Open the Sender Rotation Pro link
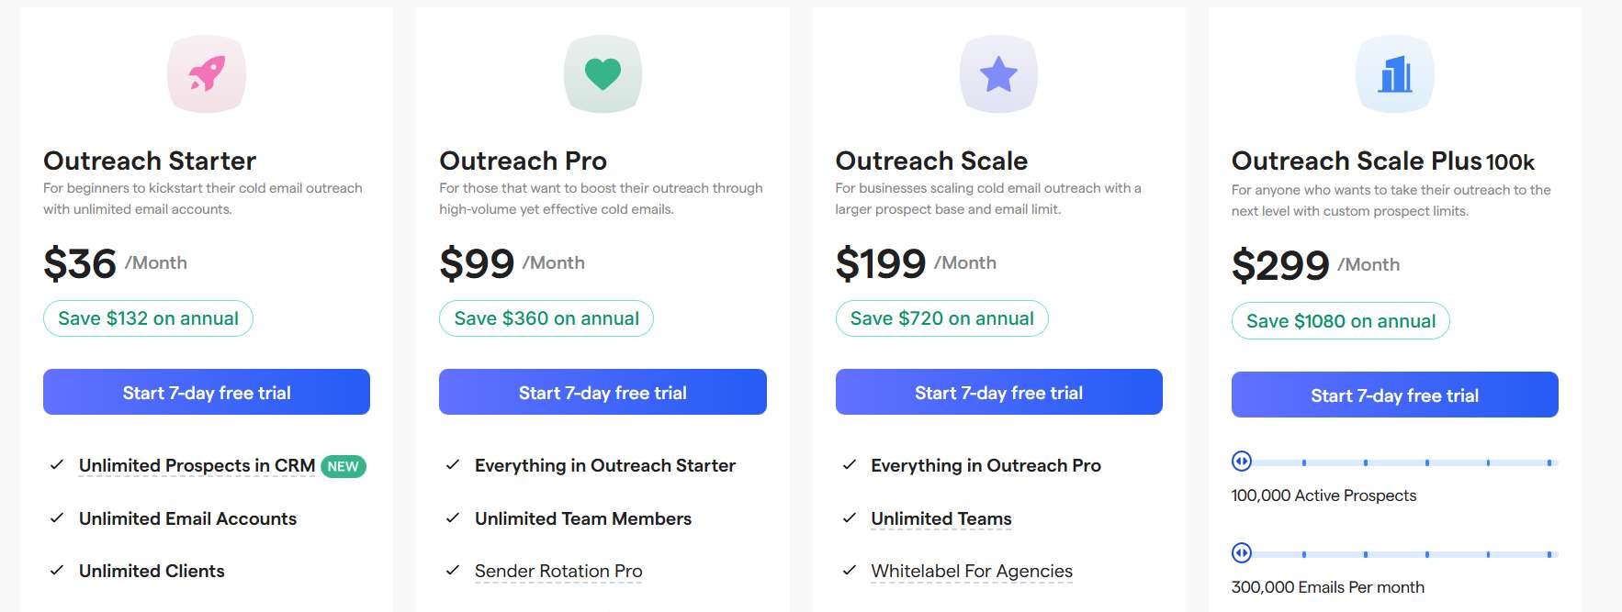 tap(558, 571)
